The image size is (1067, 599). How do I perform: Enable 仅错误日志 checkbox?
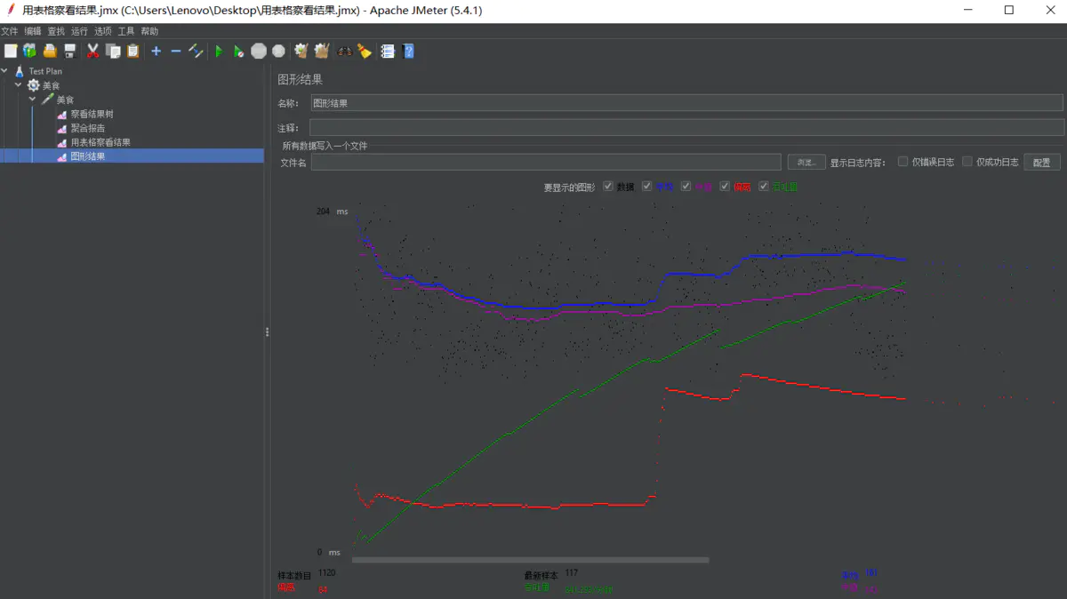pyautogui.click(x=903, y=162)
